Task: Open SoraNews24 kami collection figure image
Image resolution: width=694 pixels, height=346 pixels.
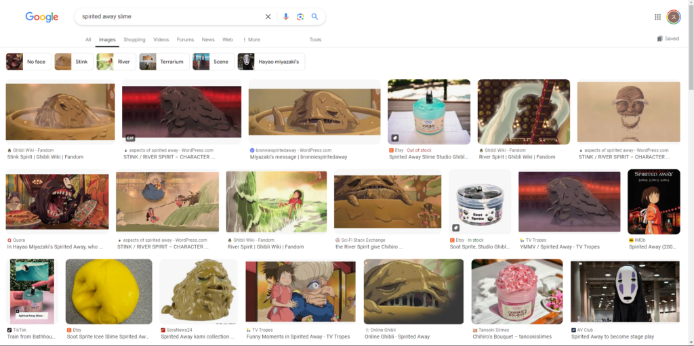Action: (x=199, y=292)
